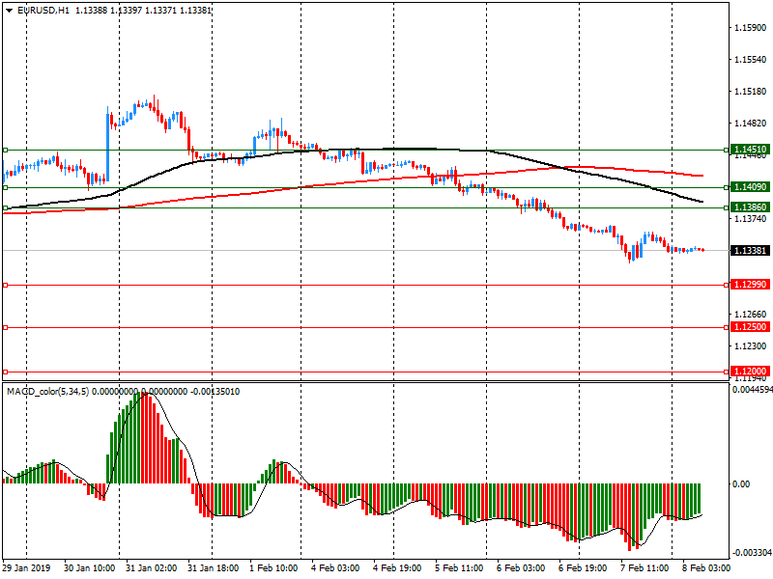Viewport: 773px width, 579px height.
Task: Click the MACD_color(5,34,5) indicator label
Action: pyautogui.click(x=47, y=391)
